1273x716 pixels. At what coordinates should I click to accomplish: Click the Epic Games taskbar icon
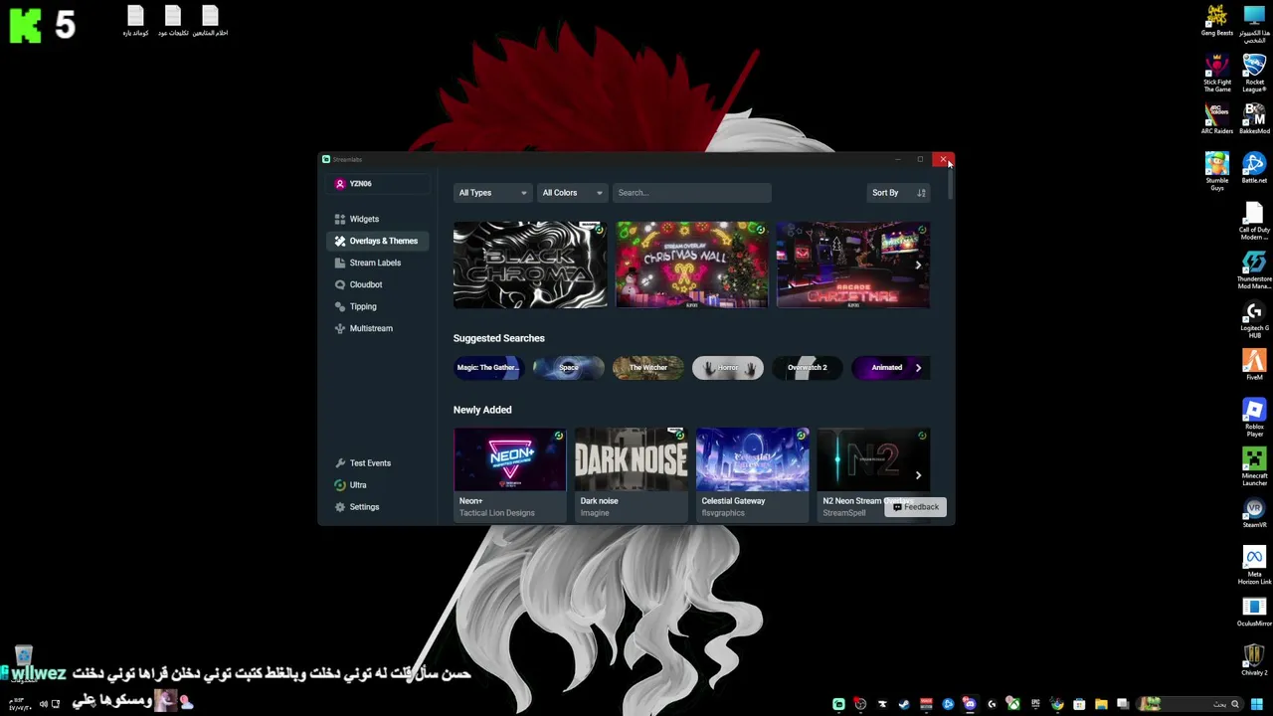click(1035, 704)
